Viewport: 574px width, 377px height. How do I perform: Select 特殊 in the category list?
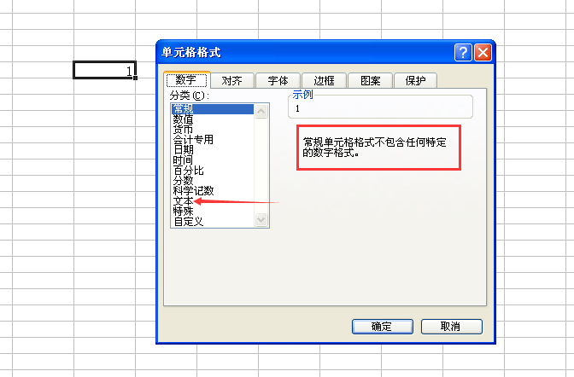[213, 212]
